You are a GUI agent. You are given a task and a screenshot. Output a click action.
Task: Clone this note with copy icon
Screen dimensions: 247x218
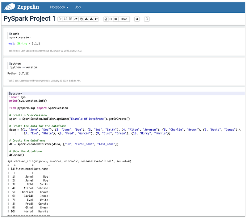tap(81, 19)
